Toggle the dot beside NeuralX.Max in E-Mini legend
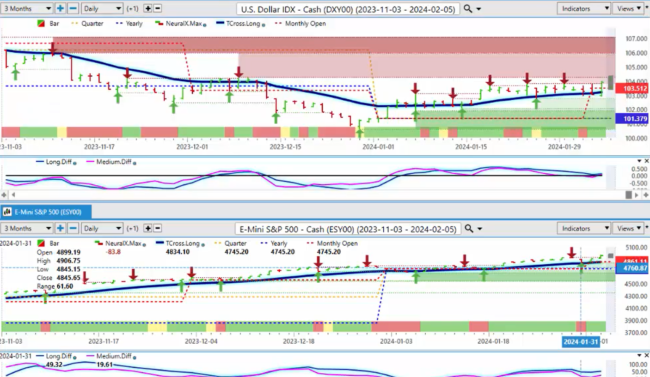Screen dimensions: 650x377 click(144, 244)
